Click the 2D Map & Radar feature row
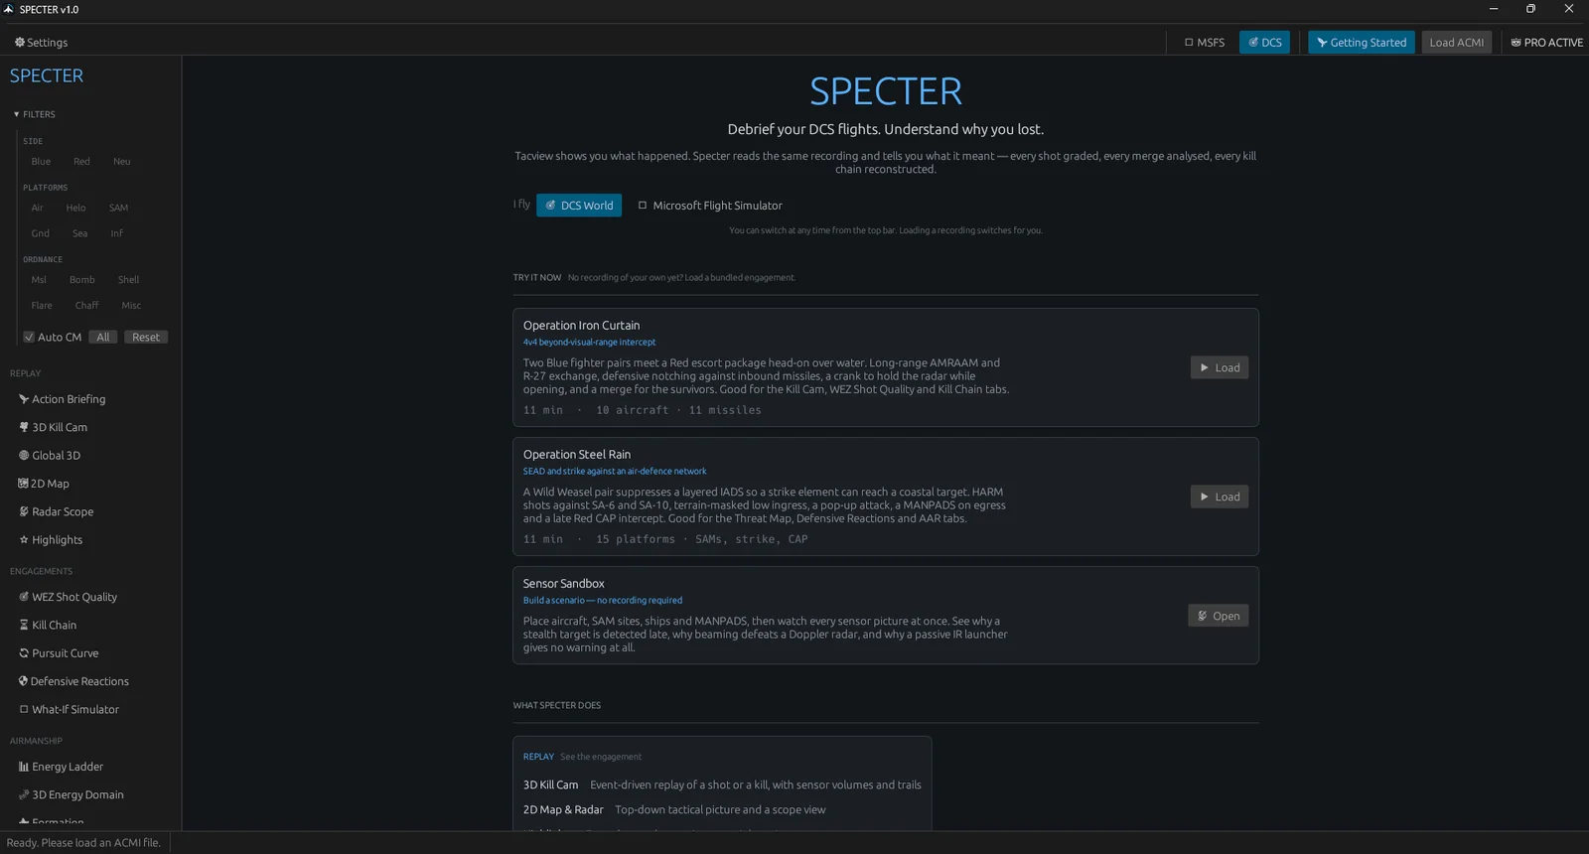The height and width of the screenshot is (854, 1589). click(x=674, y=810)
